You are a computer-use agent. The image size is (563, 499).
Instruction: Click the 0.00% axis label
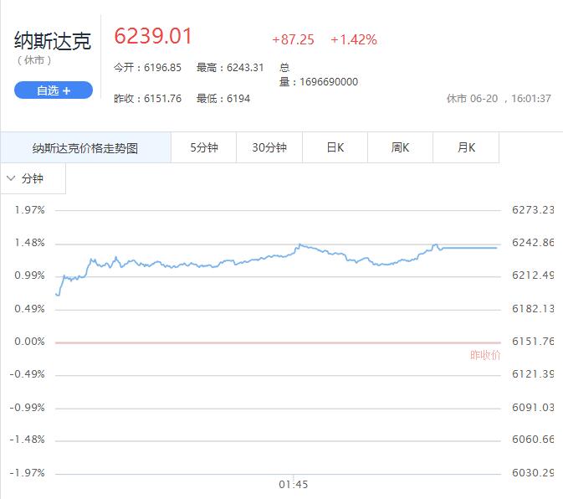coord(30,342)
